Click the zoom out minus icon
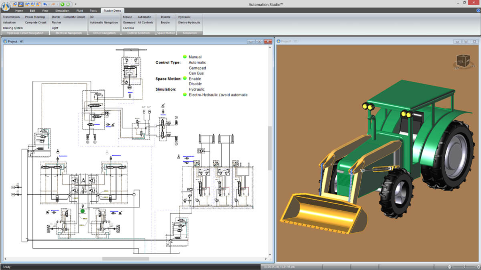Viewport: 481px width, 270px height. click(x=450, y=267)
